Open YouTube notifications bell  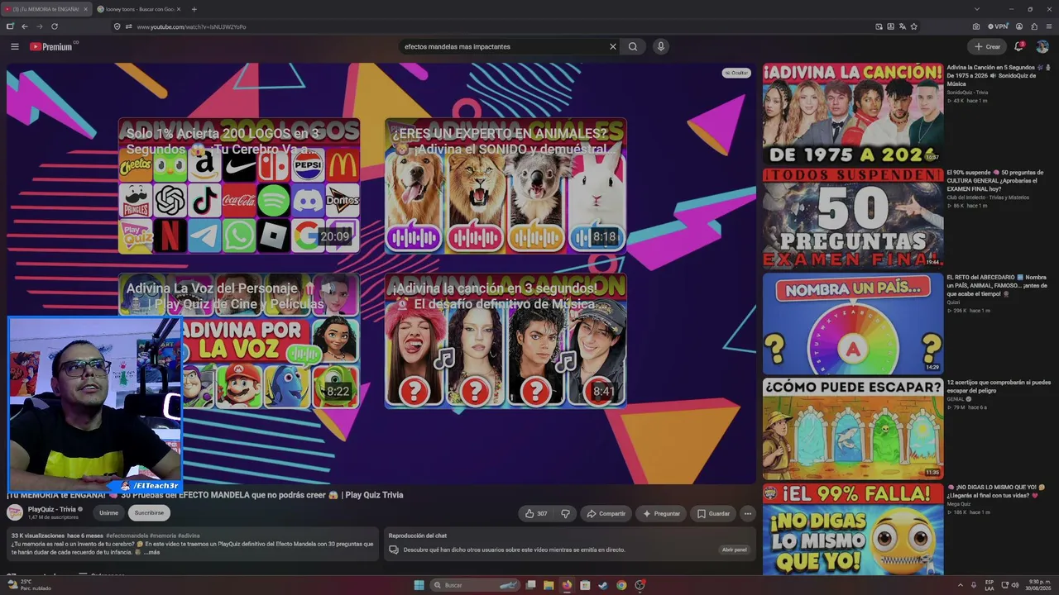pos(1019,46)
